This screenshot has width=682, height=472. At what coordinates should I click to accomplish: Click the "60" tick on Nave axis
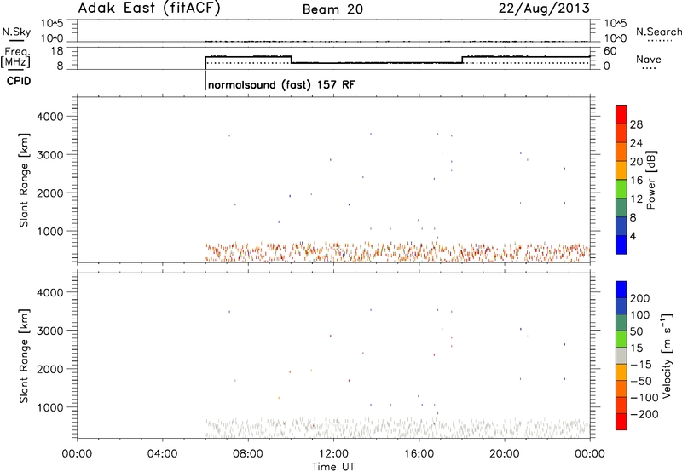click(610, 51)
